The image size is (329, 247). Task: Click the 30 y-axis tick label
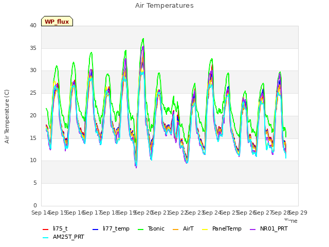point(33,70)
